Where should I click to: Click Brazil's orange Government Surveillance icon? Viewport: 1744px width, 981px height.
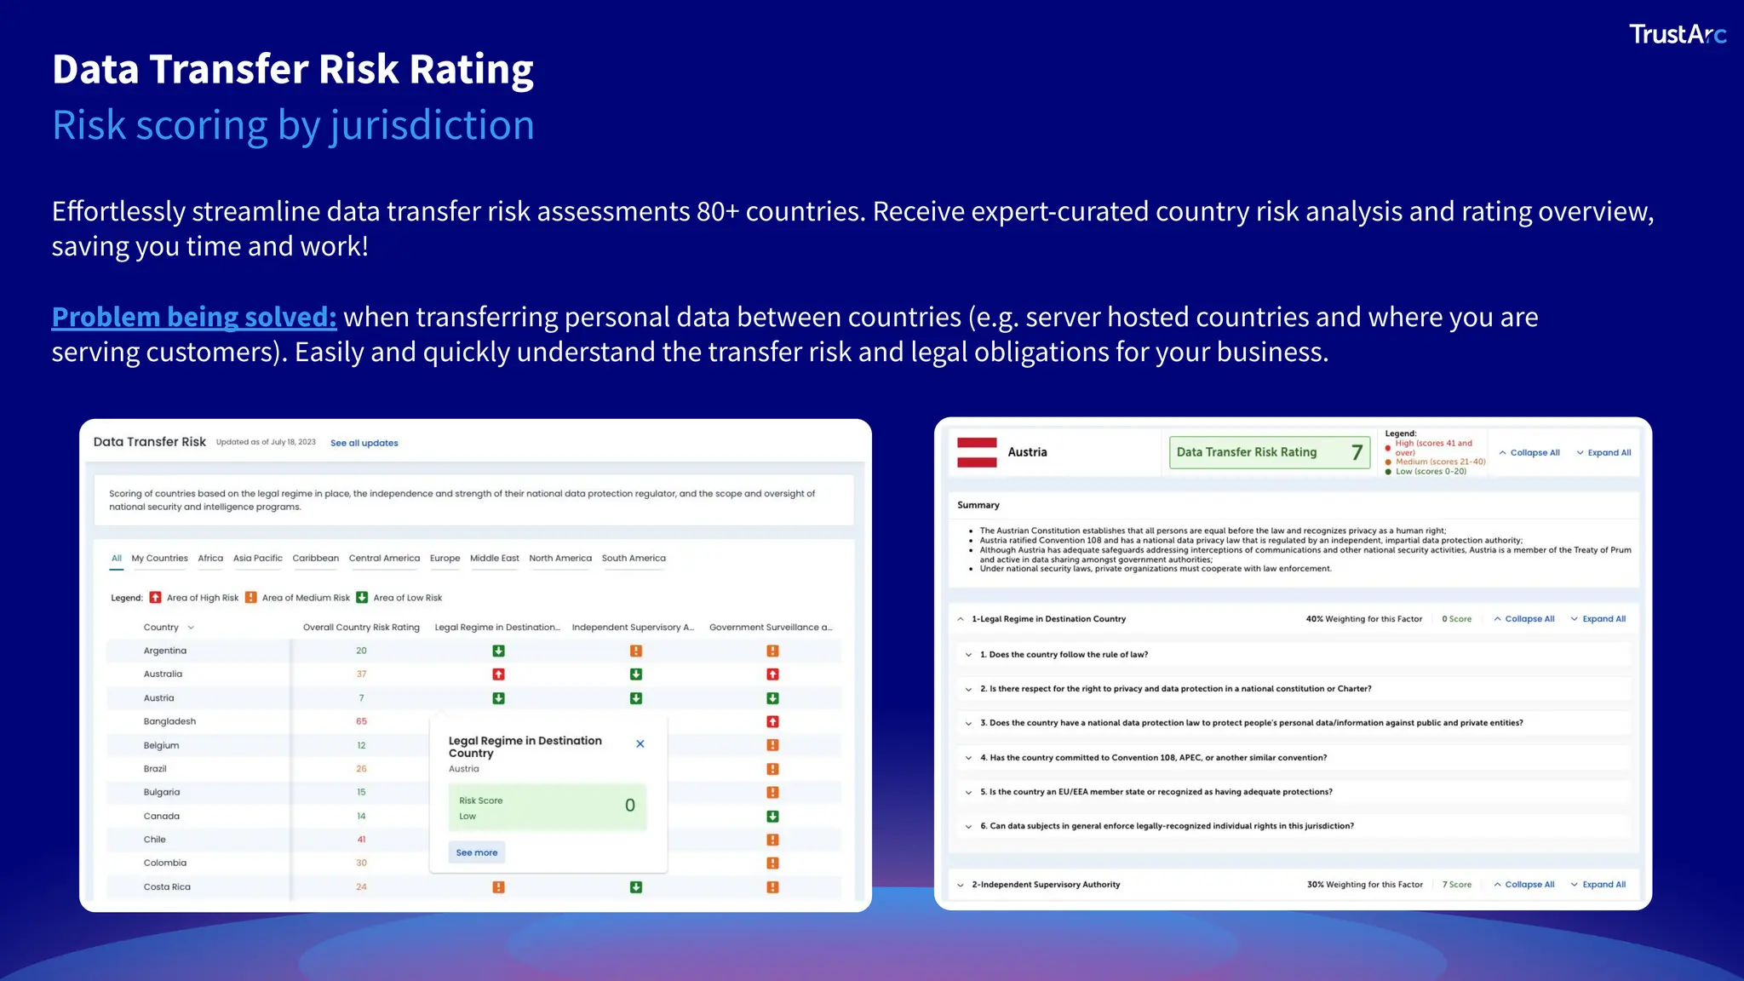coord(772,769)
